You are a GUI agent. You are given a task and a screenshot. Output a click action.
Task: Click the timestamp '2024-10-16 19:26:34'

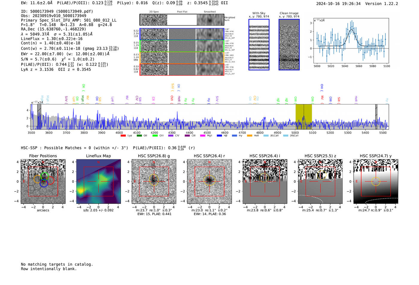[x=338, y=4]
